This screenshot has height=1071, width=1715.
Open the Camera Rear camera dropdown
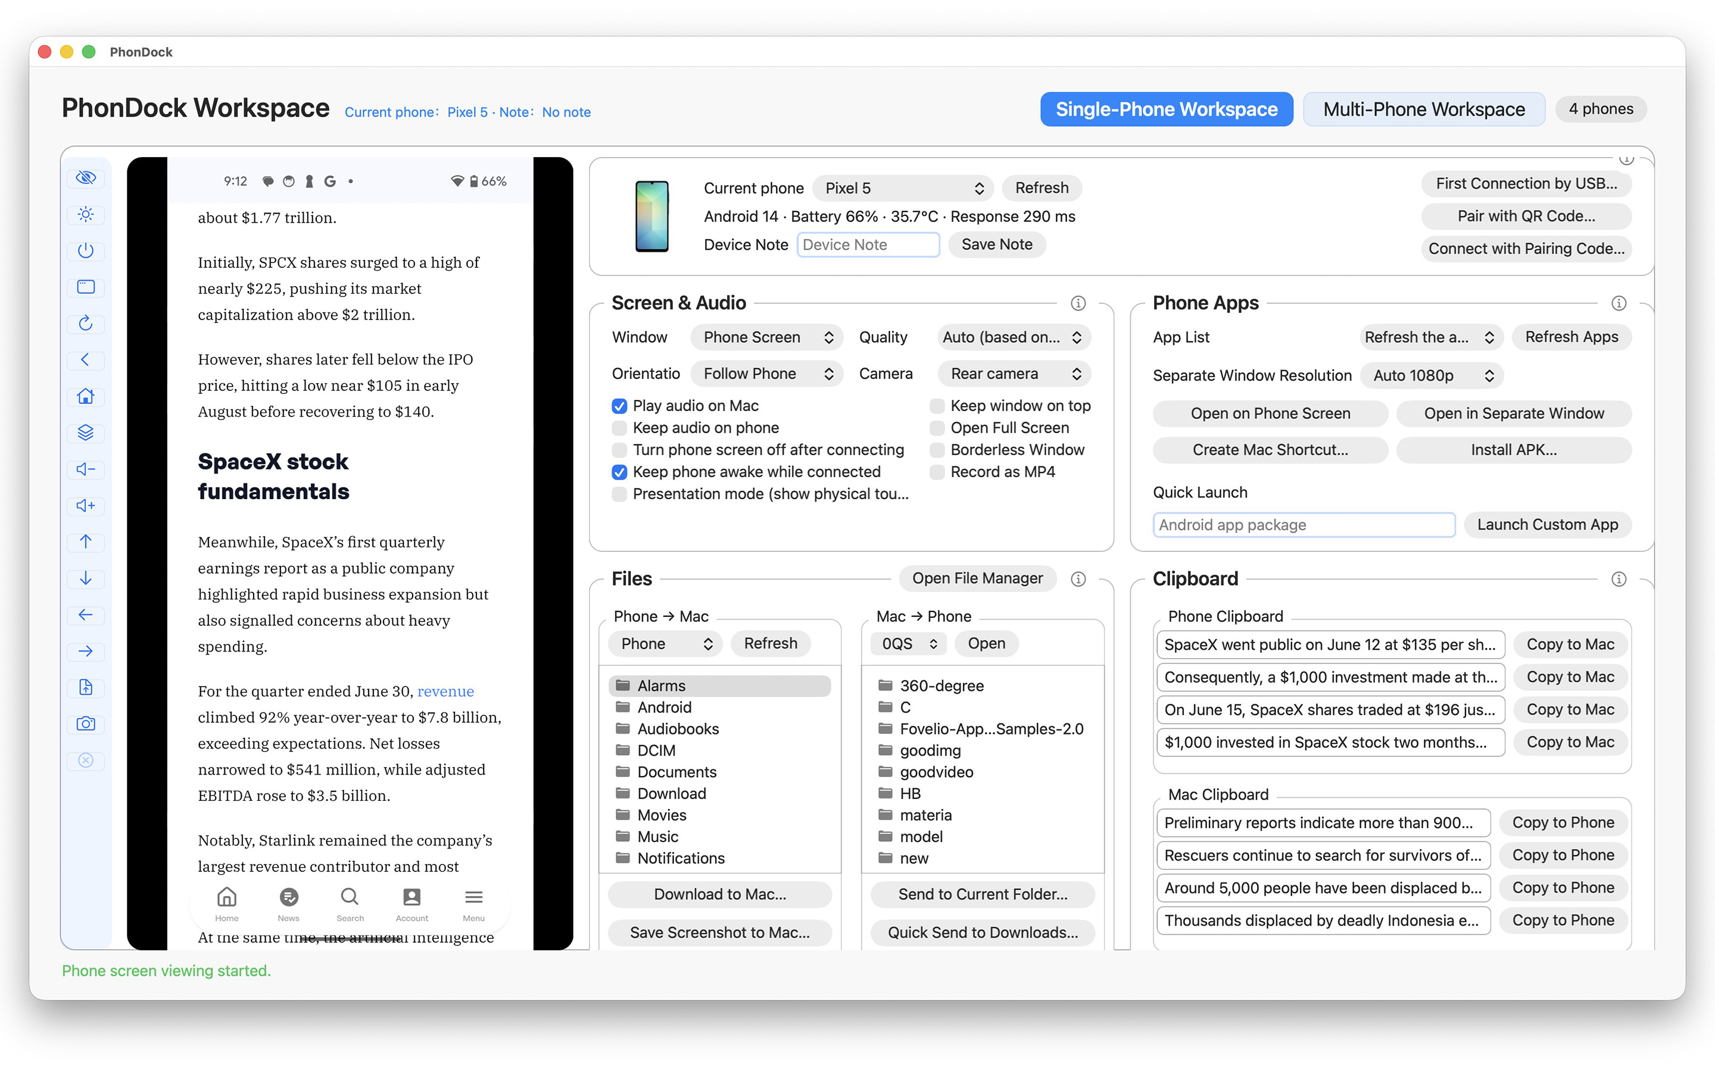tap(1014, 373)
